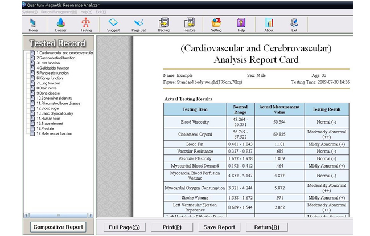The height and width of the screenshot is (236, 370).
Task: Click the Restore toolbar icon
Action: tap(189, 25)
